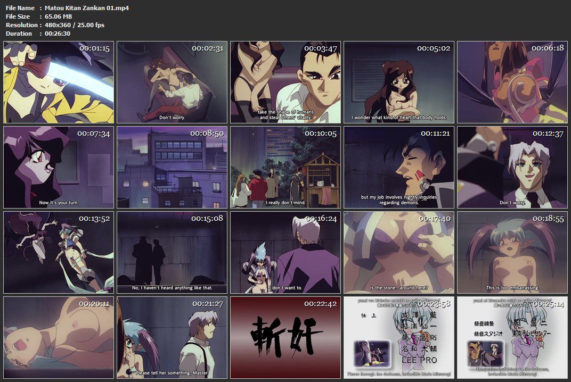Pick the 00:05:02 frame preview
The height and width of the screenshot is (382, 571).
click(x=399, y=82)
